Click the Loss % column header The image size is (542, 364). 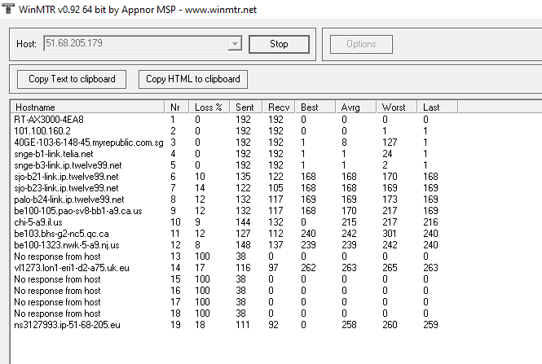(x=209, y=107)
